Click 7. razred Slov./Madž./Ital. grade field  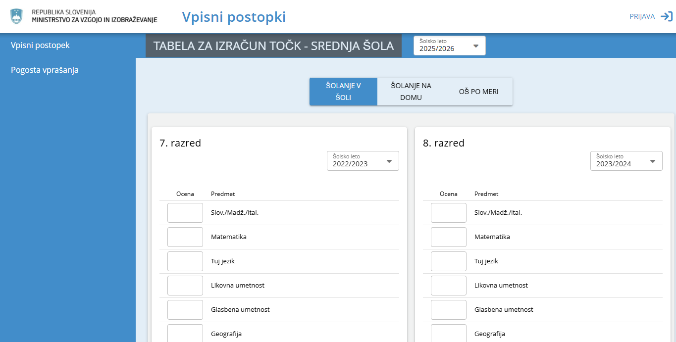185,213
